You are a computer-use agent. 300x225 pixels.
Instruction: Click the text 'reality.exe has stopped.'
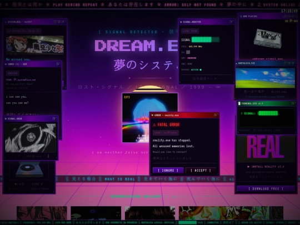tap(172, 140)
